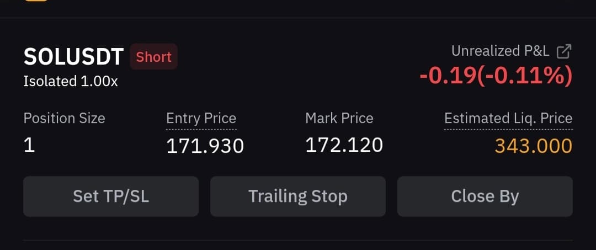The height and width of the screenshot is (250, 596).
Task: Select the entry price 171.930 value
Action: 205,146
